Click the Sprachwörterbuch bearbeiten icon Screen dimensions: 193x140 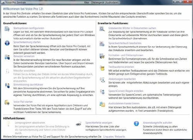102,44
